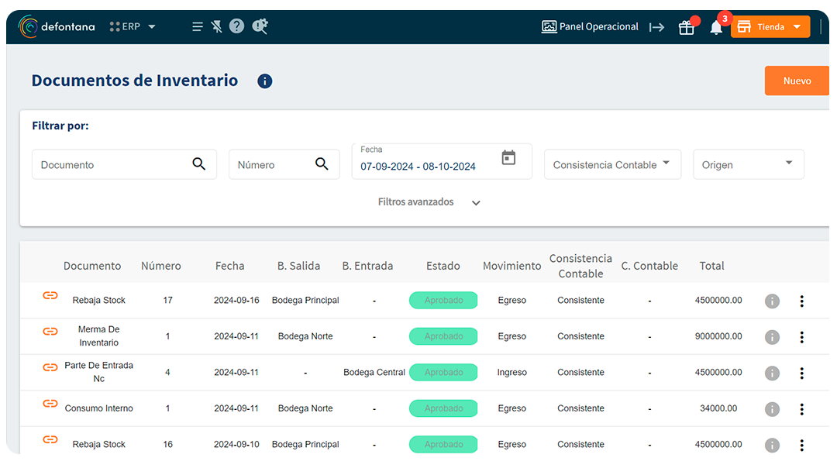Expand Filtros avanzados section
The width and height of the screenshot is (837, 475).
(x=429, y=202)
